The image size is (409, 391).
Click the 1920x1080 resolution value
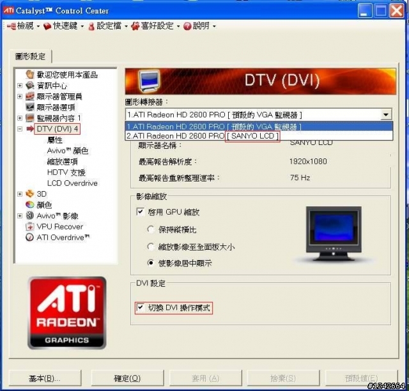308,162
